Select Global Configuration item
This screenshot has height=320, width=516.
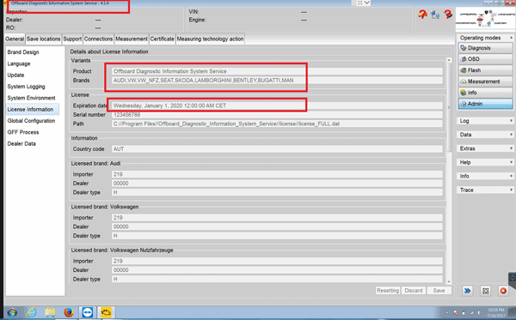tap(31, 121)
